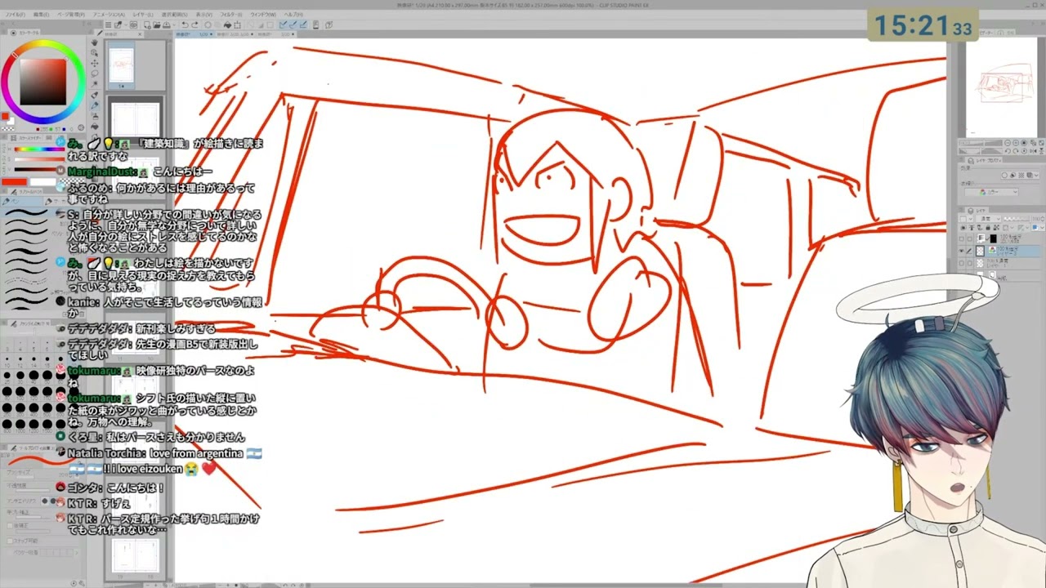The width and height of the screenshot is (1046, 588).
Task: Expand the Layer Property effect options arrow
Action: tap(1036, 176)
